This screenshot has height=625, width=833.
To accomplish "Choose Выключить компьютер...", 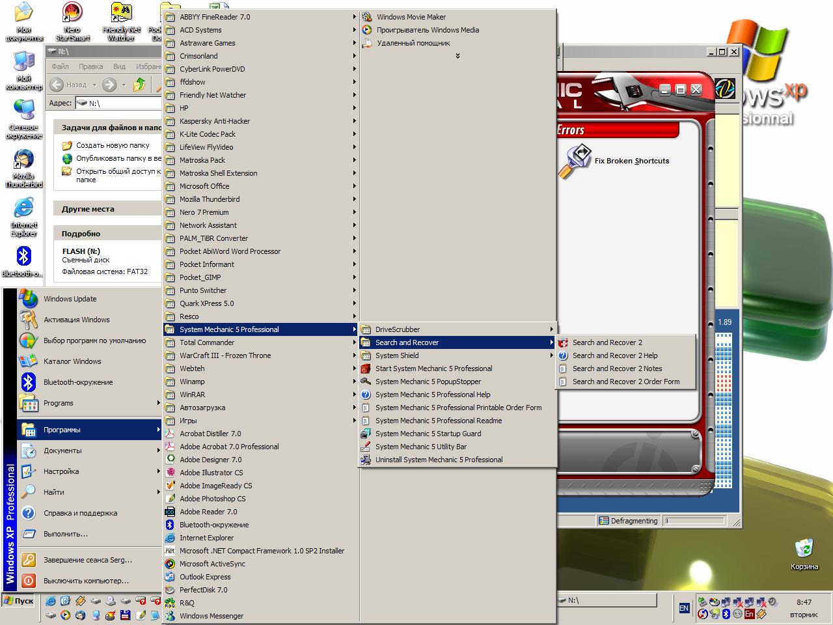I will tap(90, 581).
